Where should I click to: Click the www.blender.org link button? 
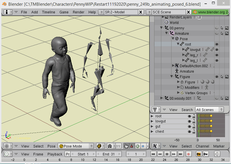coord(211,12)
